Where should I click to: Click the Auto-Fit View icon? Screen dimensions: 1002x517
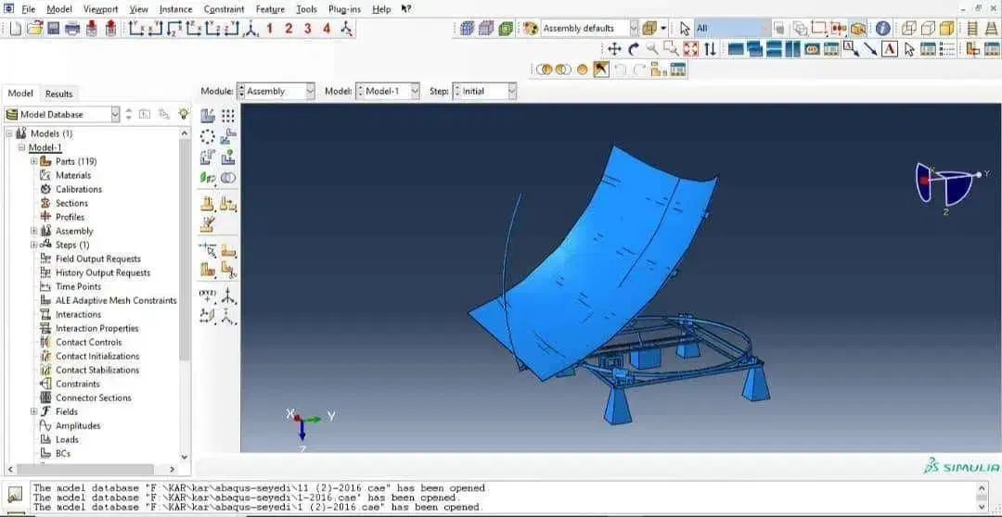[690, 48]
